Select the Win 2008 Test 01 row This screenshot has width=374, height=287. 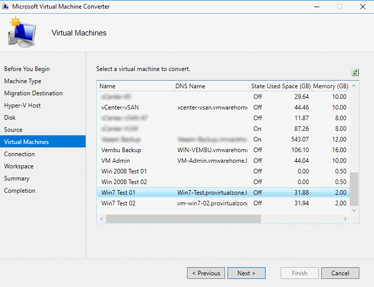pyautogui.click(x=223, y=171)
